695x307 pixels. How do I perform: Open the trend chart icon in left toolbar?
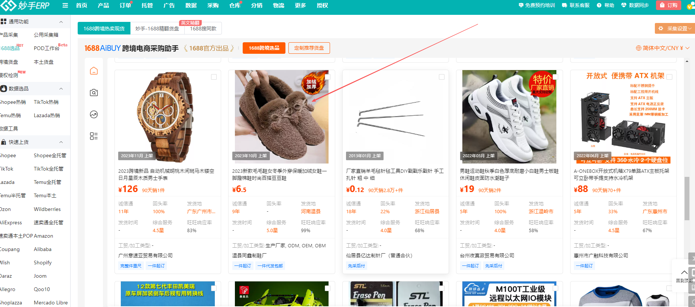tap(94, 114)
